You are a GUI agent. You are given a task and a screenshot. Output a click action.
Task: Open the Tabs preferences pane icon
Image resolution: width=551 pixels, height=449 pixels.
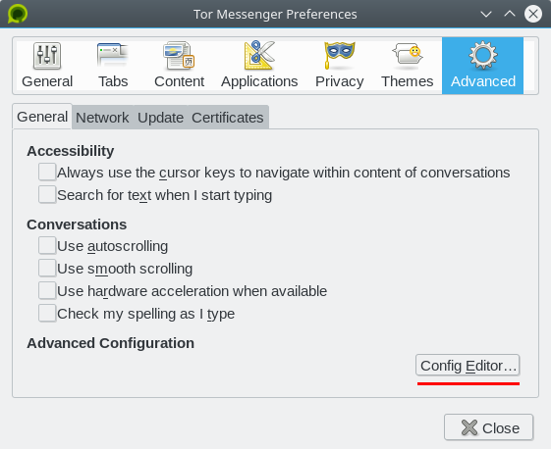113,66
